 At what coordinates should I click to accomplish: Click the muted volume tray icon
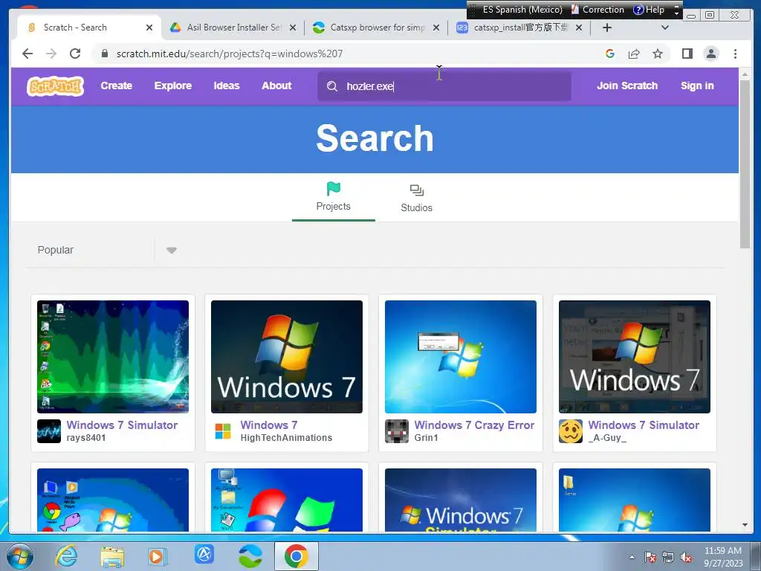coord(686,557)
